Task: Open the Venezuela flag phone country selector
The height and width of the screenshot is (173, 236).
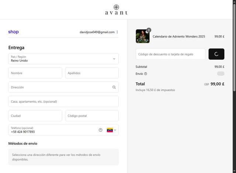Action: tap(111, 130)
